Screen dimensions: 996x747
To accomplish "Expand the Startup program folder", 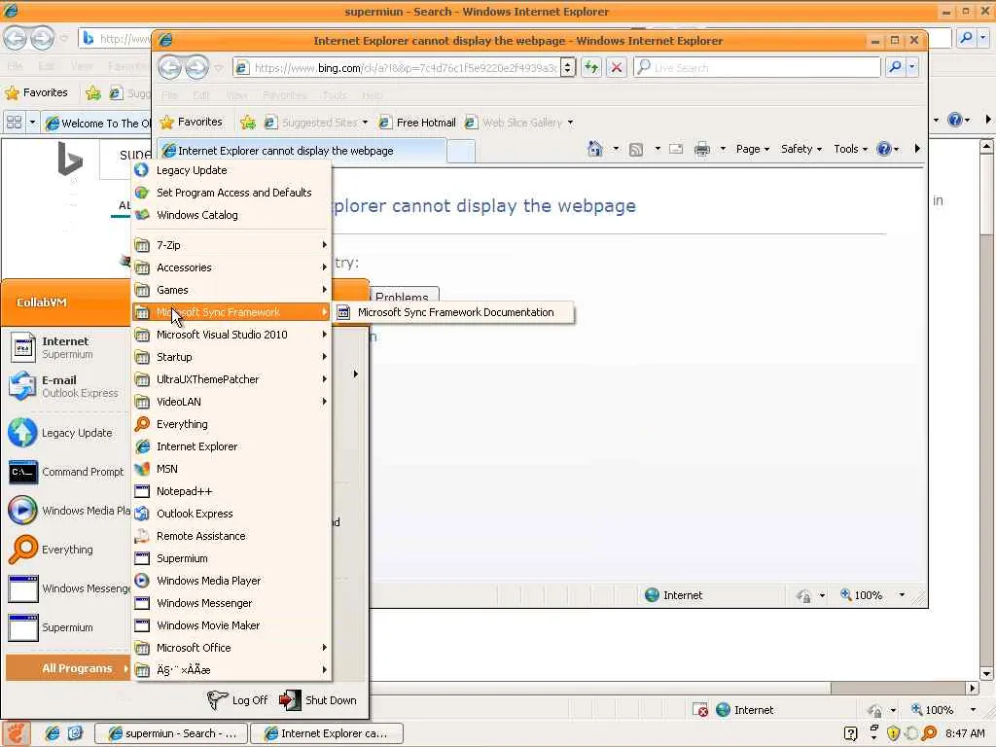I will click(x=231, y=357).
